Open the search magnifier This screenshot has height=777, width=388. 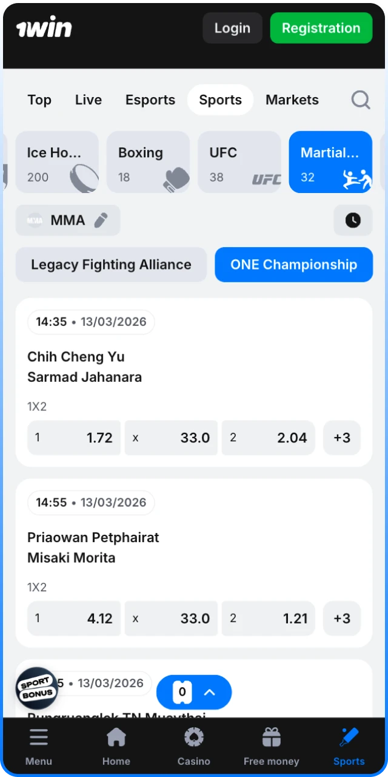coord(360,100)
